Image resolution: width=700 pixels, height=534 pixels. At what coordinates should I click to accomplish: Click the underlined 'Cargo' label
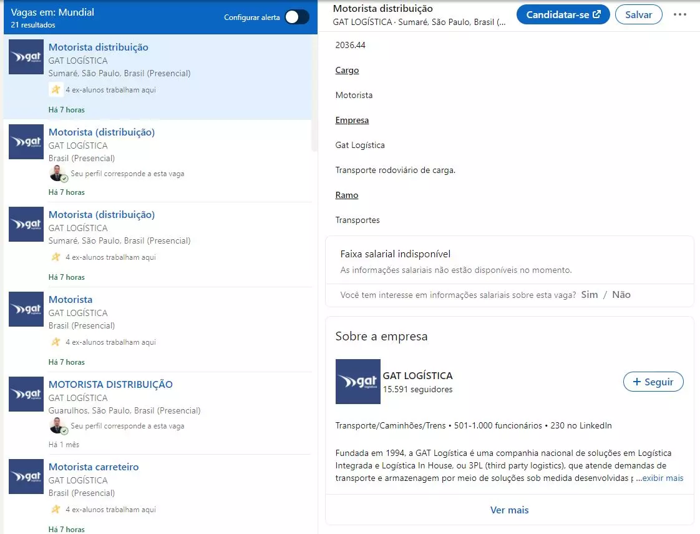click(347, 70)
